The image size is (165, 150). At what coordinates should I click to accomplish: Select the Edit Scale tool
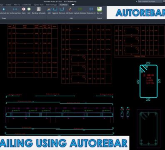69,10
